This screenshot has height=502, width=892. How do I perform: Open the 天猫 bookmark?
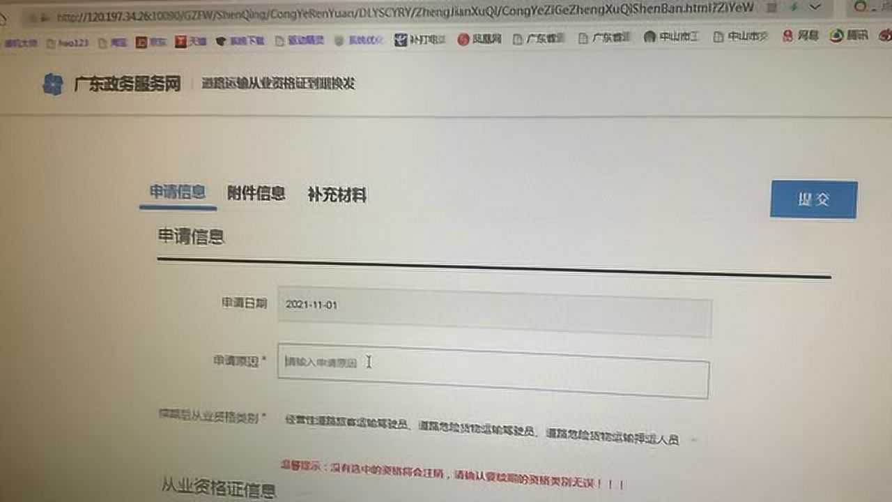point(191,41)
